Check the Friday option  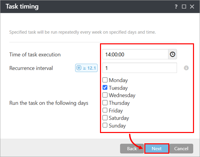(105, 110)
